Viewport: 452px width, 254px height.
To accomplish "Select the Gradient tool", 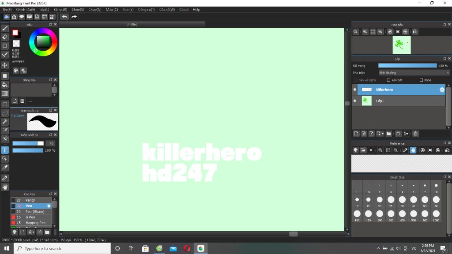I will click(5, 93).
